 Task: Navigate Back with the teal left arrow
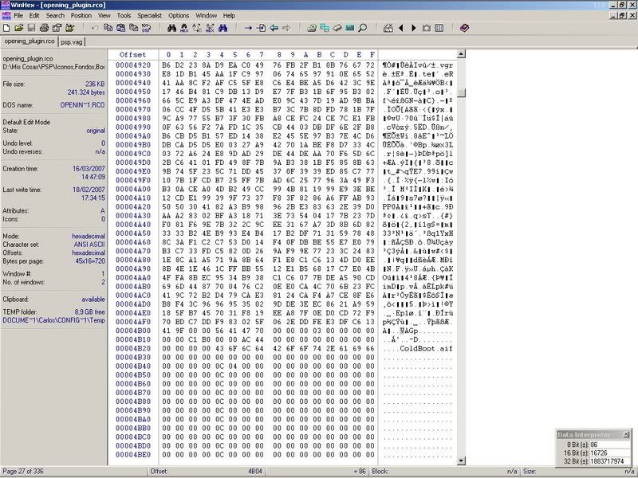click(x=274, y=28)
